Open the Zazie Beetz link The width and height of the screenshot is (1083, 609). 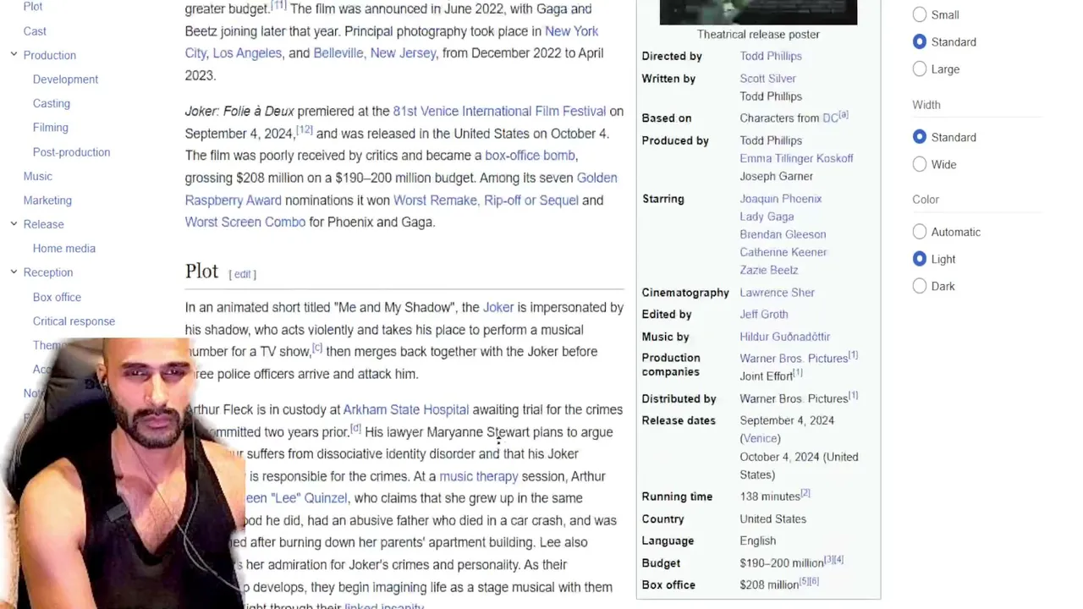[x=769, y=270]
